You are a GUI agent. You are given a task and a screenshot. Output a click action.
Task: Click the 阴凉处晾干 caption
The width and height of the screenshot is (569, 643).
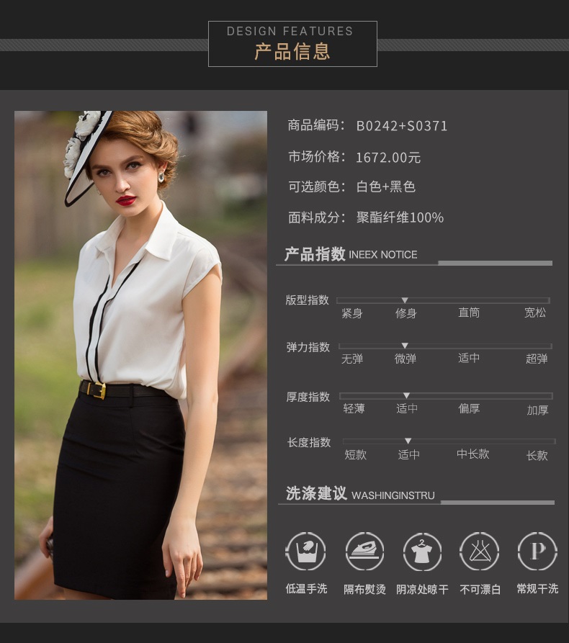tap(422, 590)
